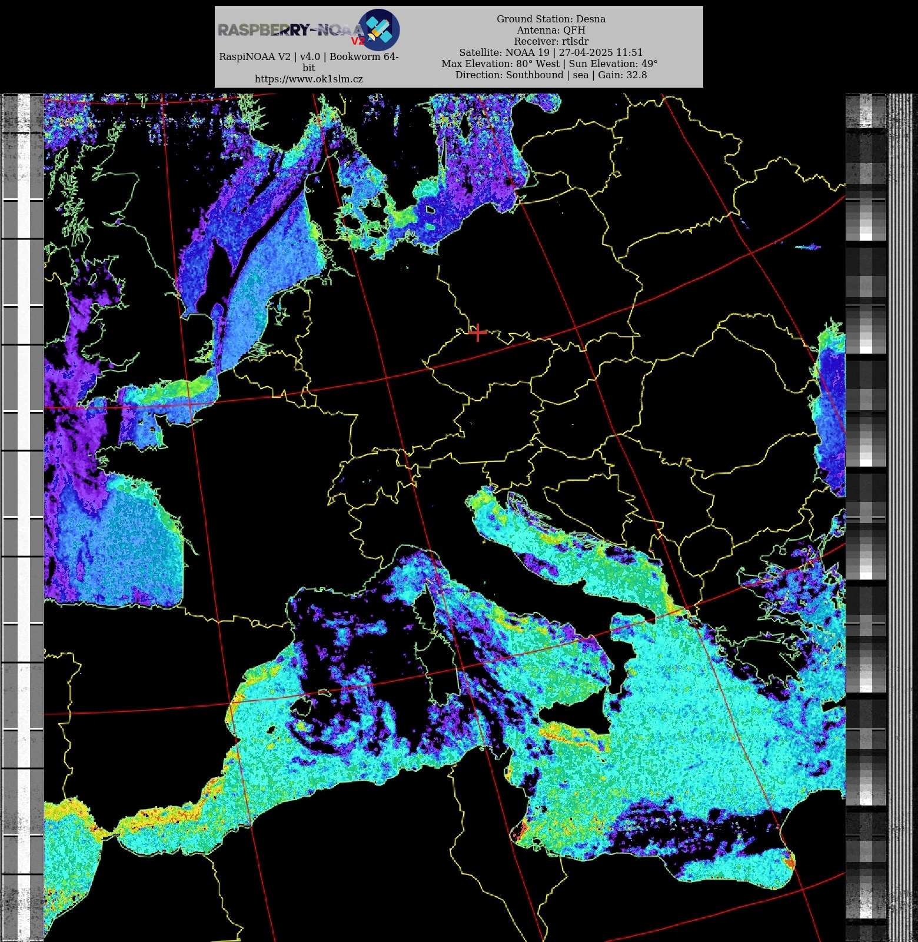Click the 'Receiver: rtlsdr' text
Viewport: 918px width, 942px height.
551,41
